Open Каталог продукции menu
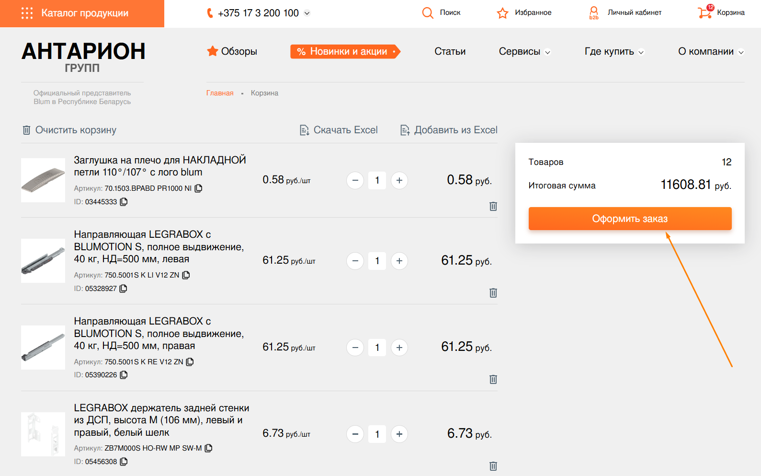The width and height of the screenshot is (761, 476). [x=82, y=13]
